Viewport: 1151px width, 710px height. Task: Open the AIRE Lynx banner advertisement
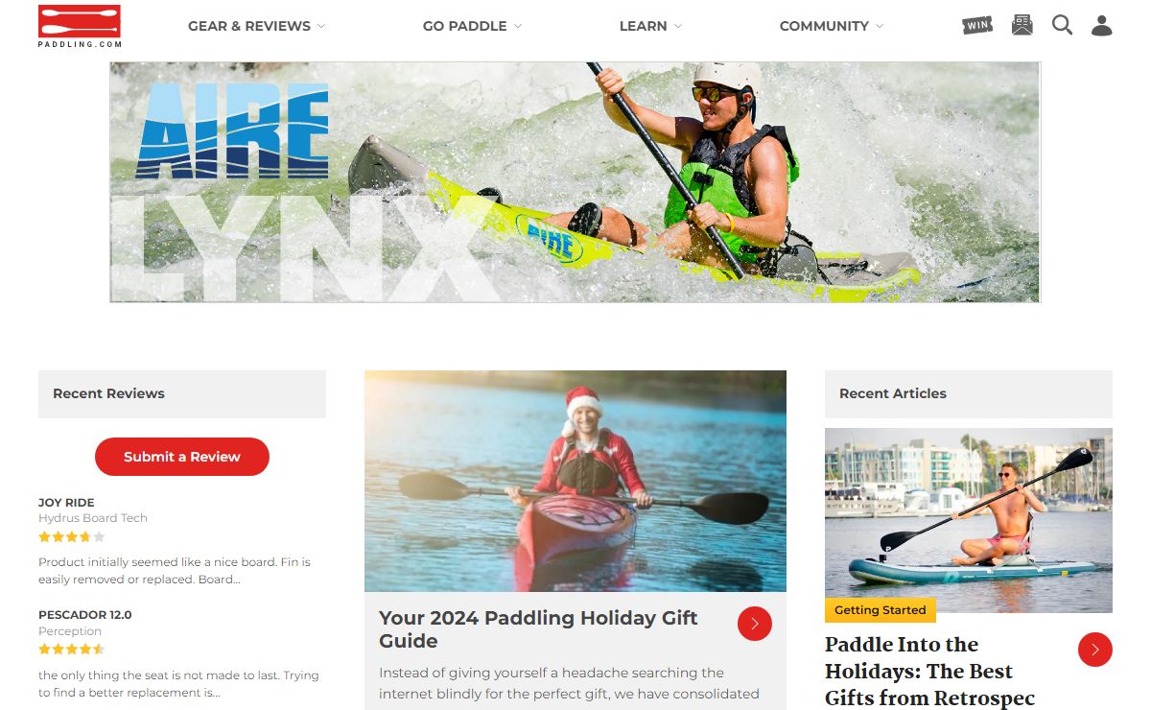(575, 182)
